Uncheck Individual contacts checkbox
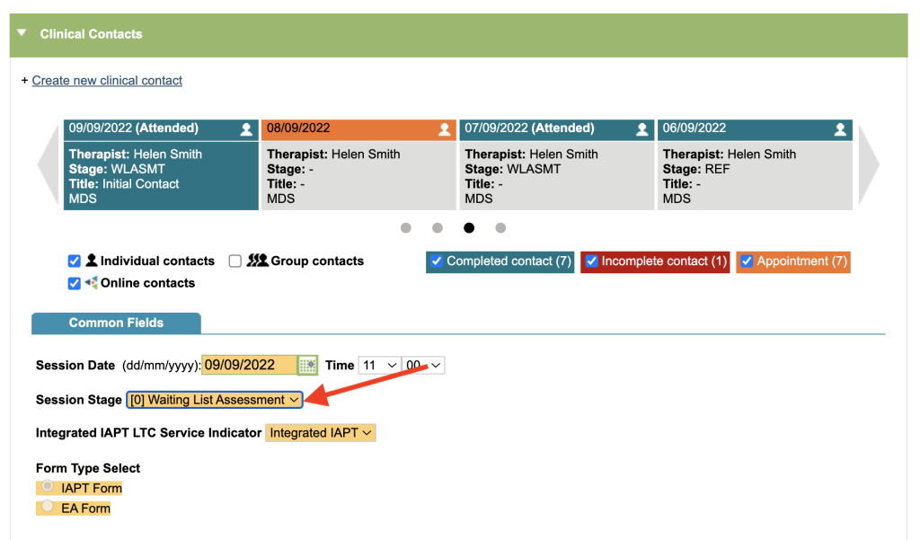Screen dimensions: 920x540 (x=75, y=261)
